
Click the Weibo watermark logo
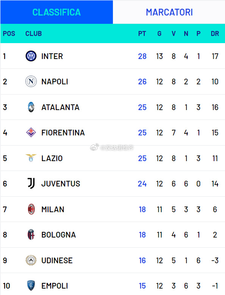(94, 147)
